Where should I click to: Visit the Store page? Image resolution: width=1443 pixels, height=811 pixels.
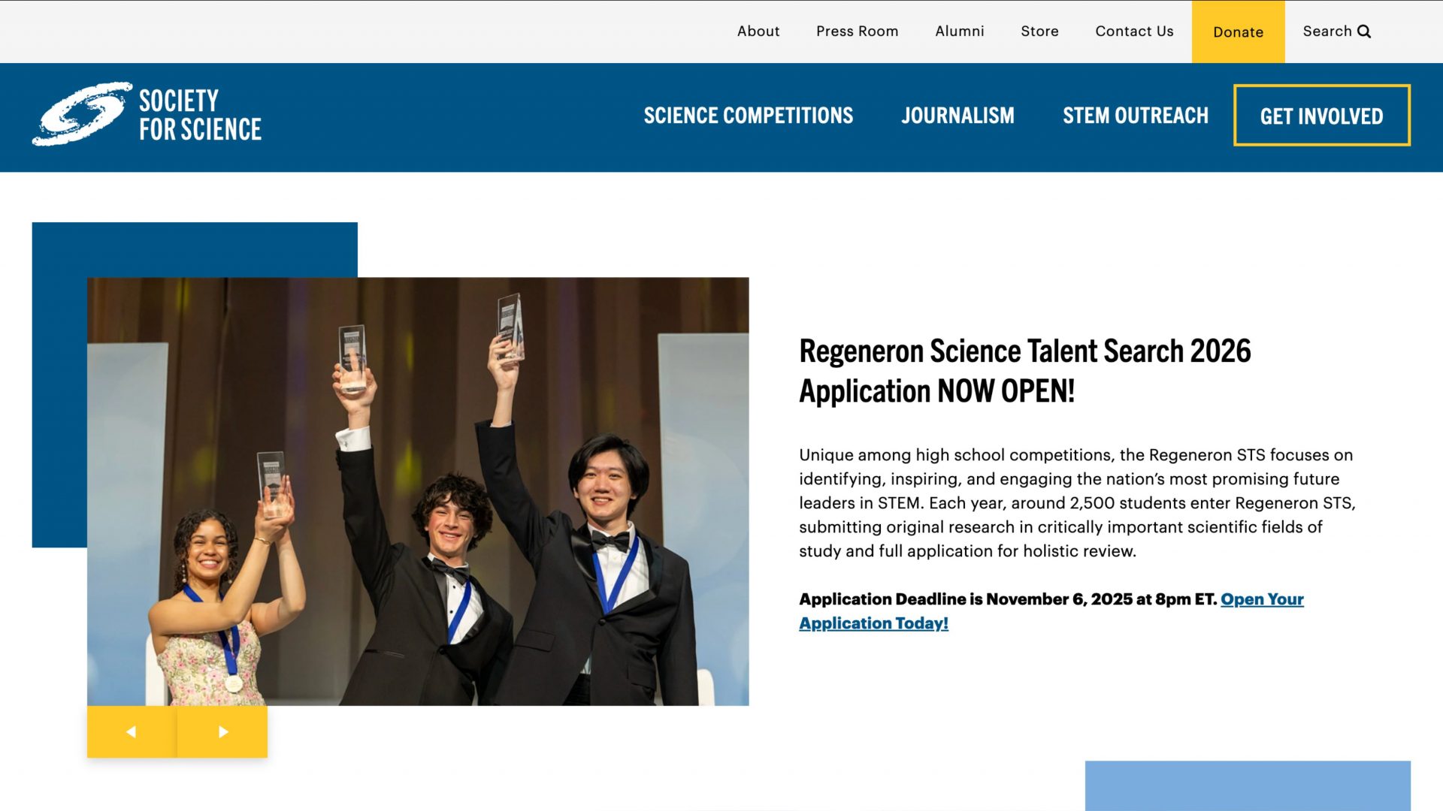(1039, 32)
